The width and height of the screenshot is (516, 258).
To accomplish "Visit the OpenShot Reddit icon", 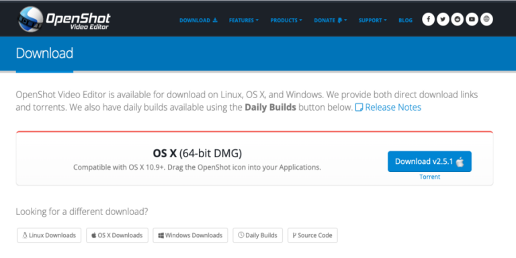I will [458, 19].
